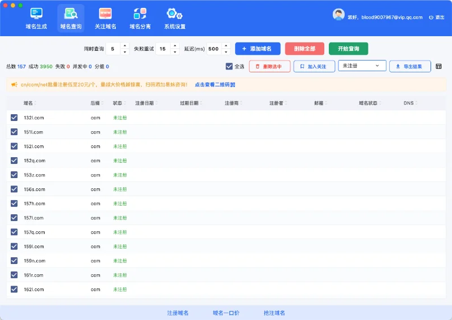This screenshot has width=452, height=320.
Task: Click 开始查询 button
Action: [349, 49]
